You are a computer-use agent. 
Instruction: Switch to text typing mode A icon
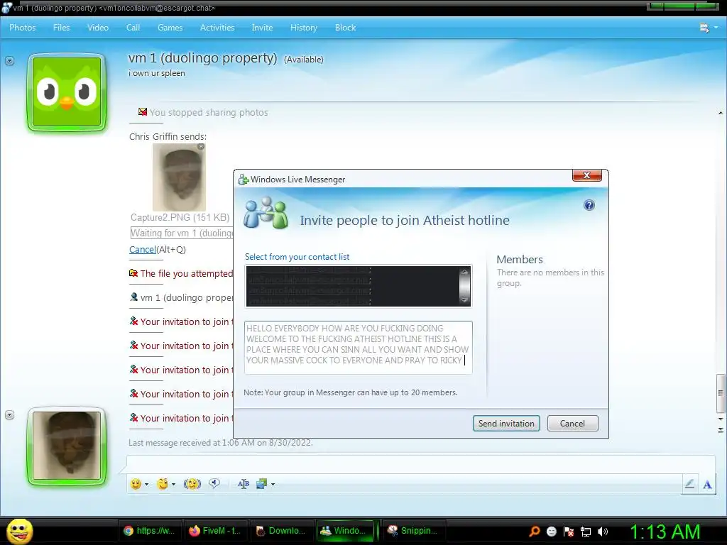pos(707,484)
